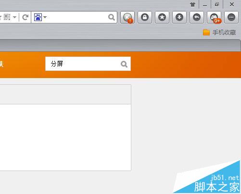Restore the browser window size
241x194 pixels.
coord(217,5)
